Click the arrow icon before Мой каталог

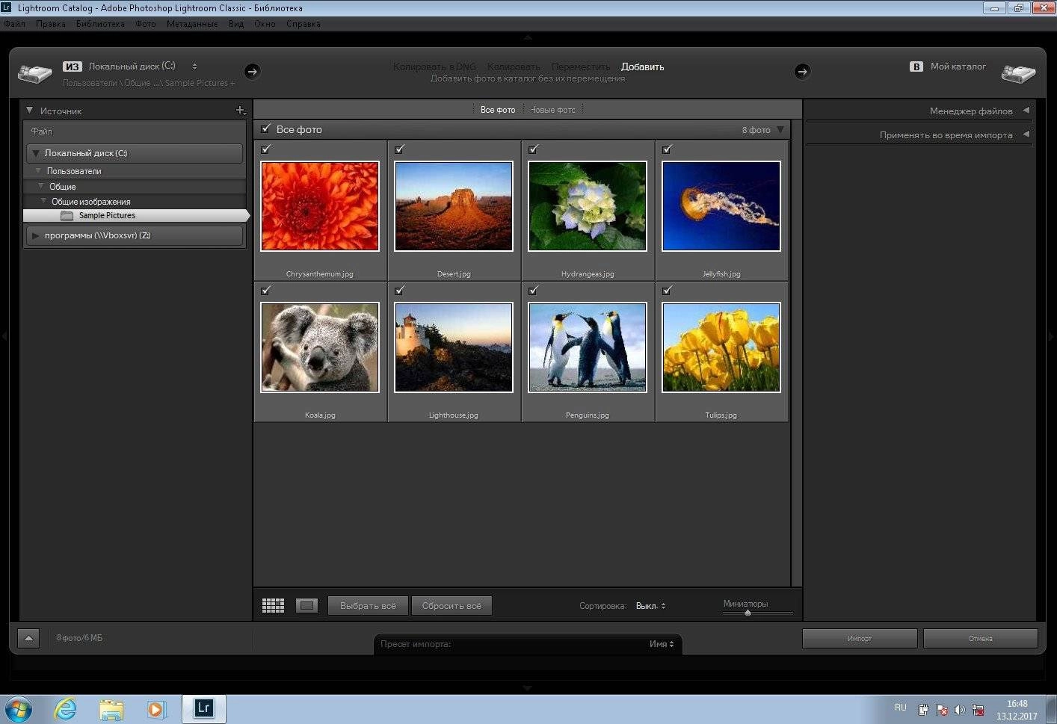click(x=802, y=71)
